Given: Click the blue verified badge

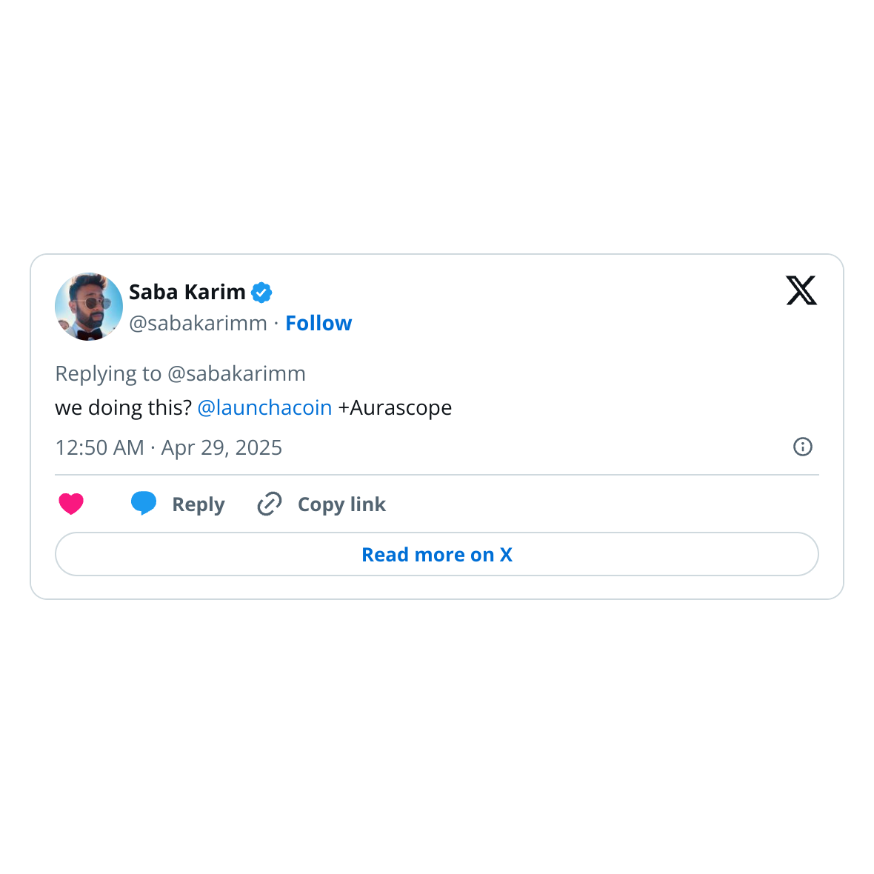Looking at the screenshot, I should click(261, 293).
